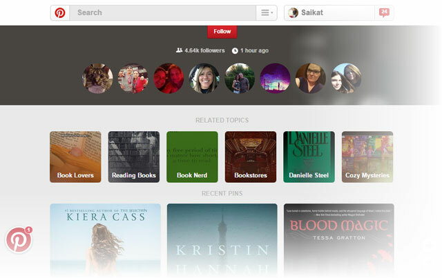442x278 pixels.
Task: Open the categories menu dropdown
Action: coord(267,12)
